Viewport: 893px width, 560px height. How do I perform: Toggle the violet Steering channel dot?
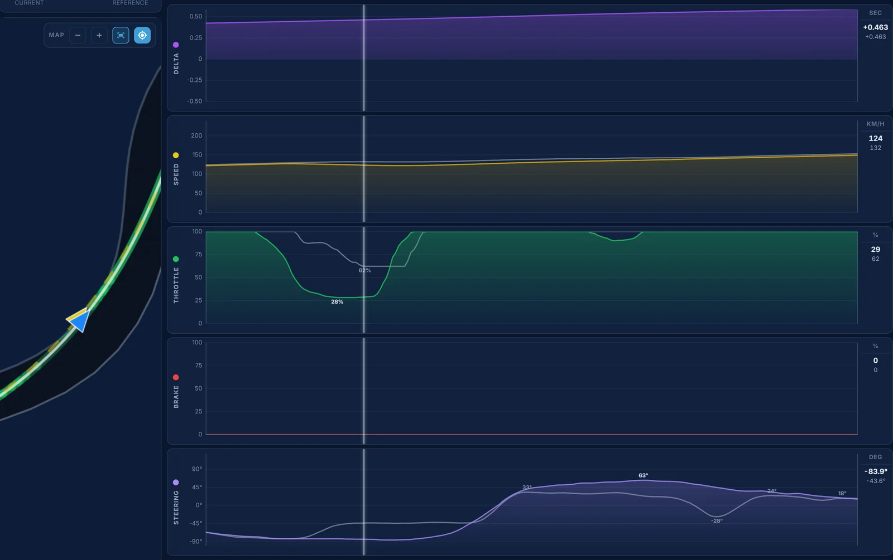coord(176,483)
